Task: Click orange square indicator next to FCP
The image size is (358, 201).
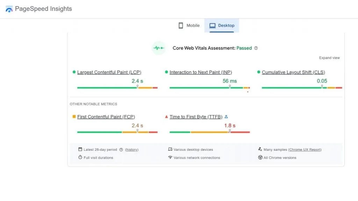Action: [x=74, y=117]
